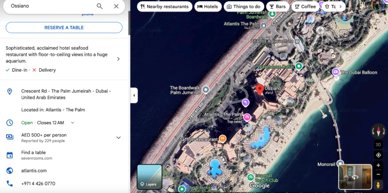Collapse the side panel arrow
388x193 pixels.
pyautogui.click(x=134, y=95)
